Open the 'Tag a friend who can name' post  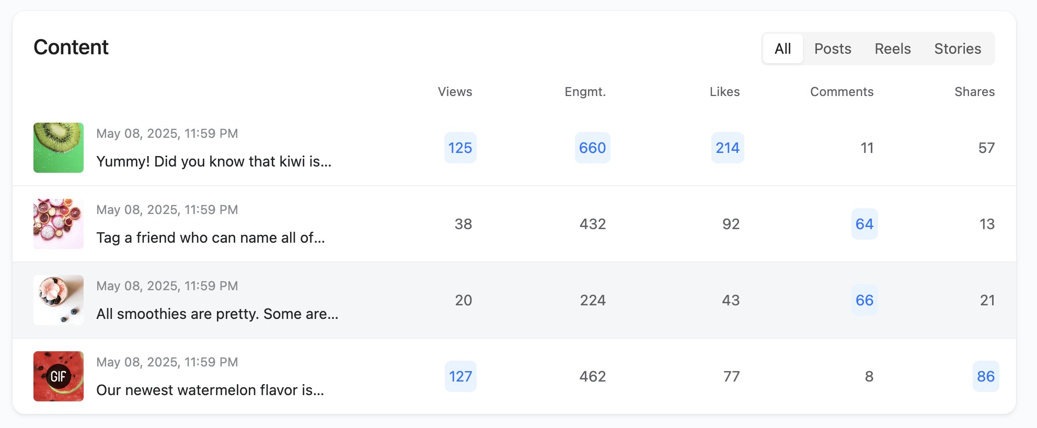pos(211,237)
